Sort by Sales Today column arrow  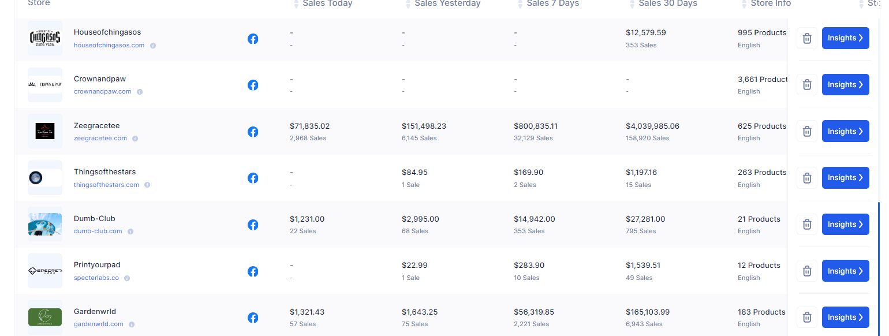[297, 4]
